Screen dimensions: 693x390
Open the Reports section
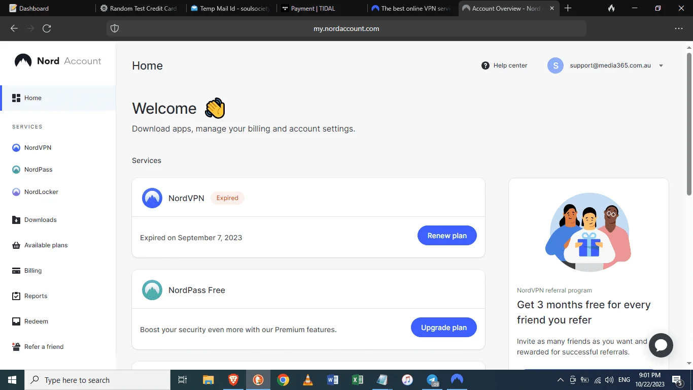pyautogui.click(x=29, y=296)
